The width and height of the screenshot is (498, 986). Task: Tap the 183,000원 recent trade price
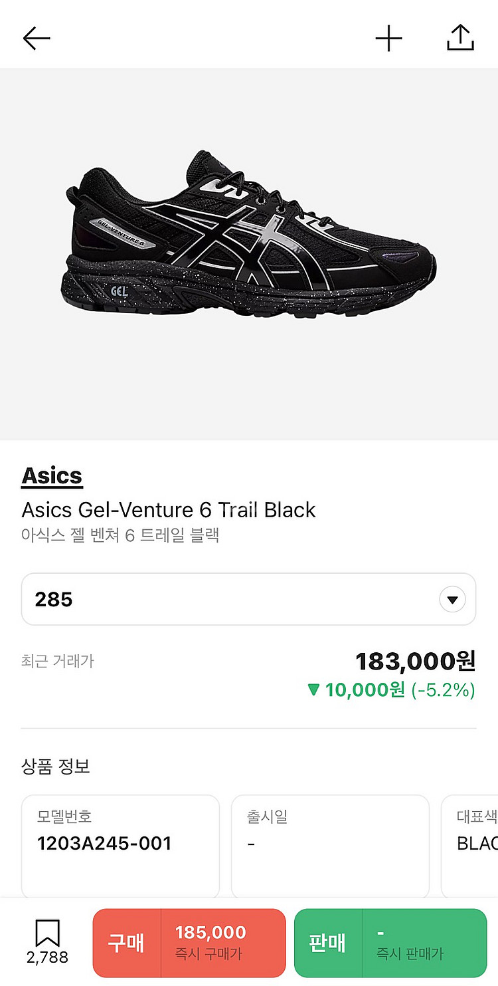[415, 662]
